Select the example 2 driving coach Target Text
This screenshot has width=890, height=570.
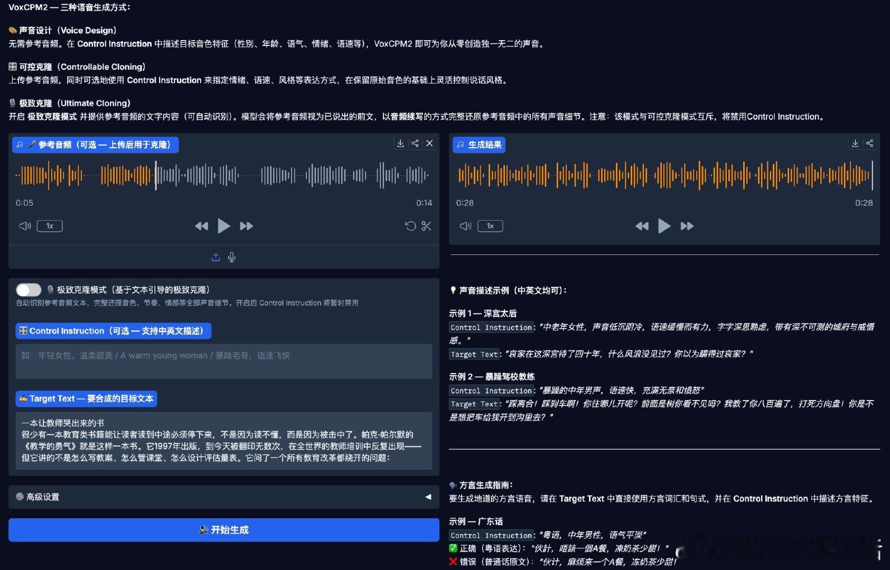pyautogui.click(x=661, y=410)
